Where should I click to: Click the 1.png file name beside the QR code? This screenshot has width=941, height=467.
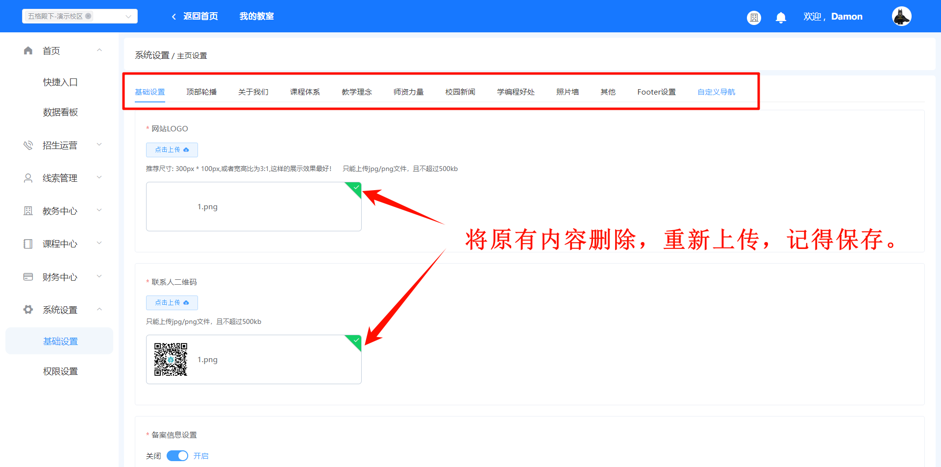coord(207,360)
